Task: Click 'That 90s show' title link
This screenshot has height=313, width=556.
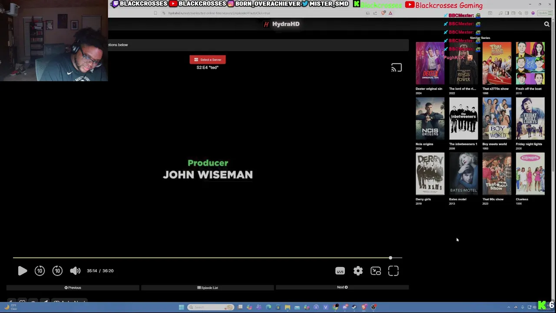Action: pos(493,199)
